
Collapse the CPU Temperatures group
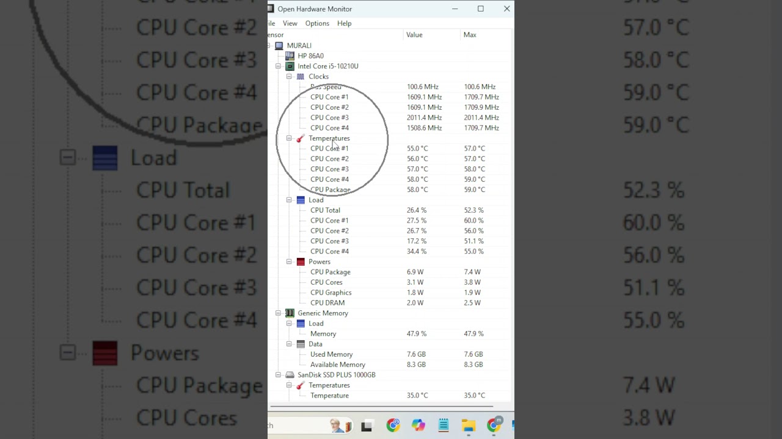289,138
